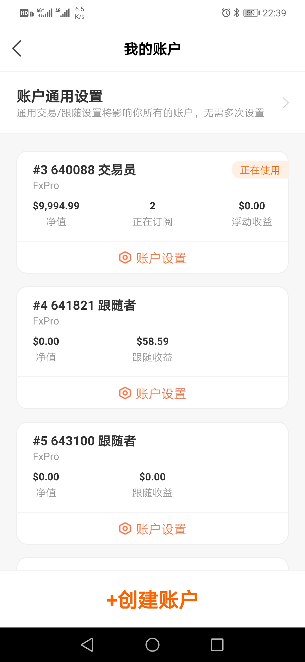Open settings gear icon for account 641821
The image size is (305, 662).
pyautogui.click(x=125, y=393)
